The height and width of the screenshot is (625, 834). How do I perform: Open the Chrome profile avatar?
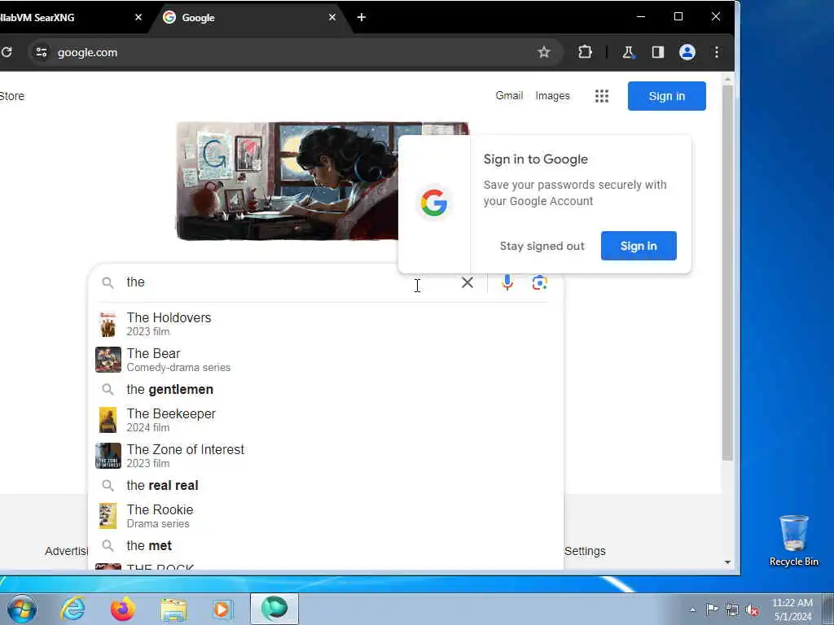[x=687, y=52]
